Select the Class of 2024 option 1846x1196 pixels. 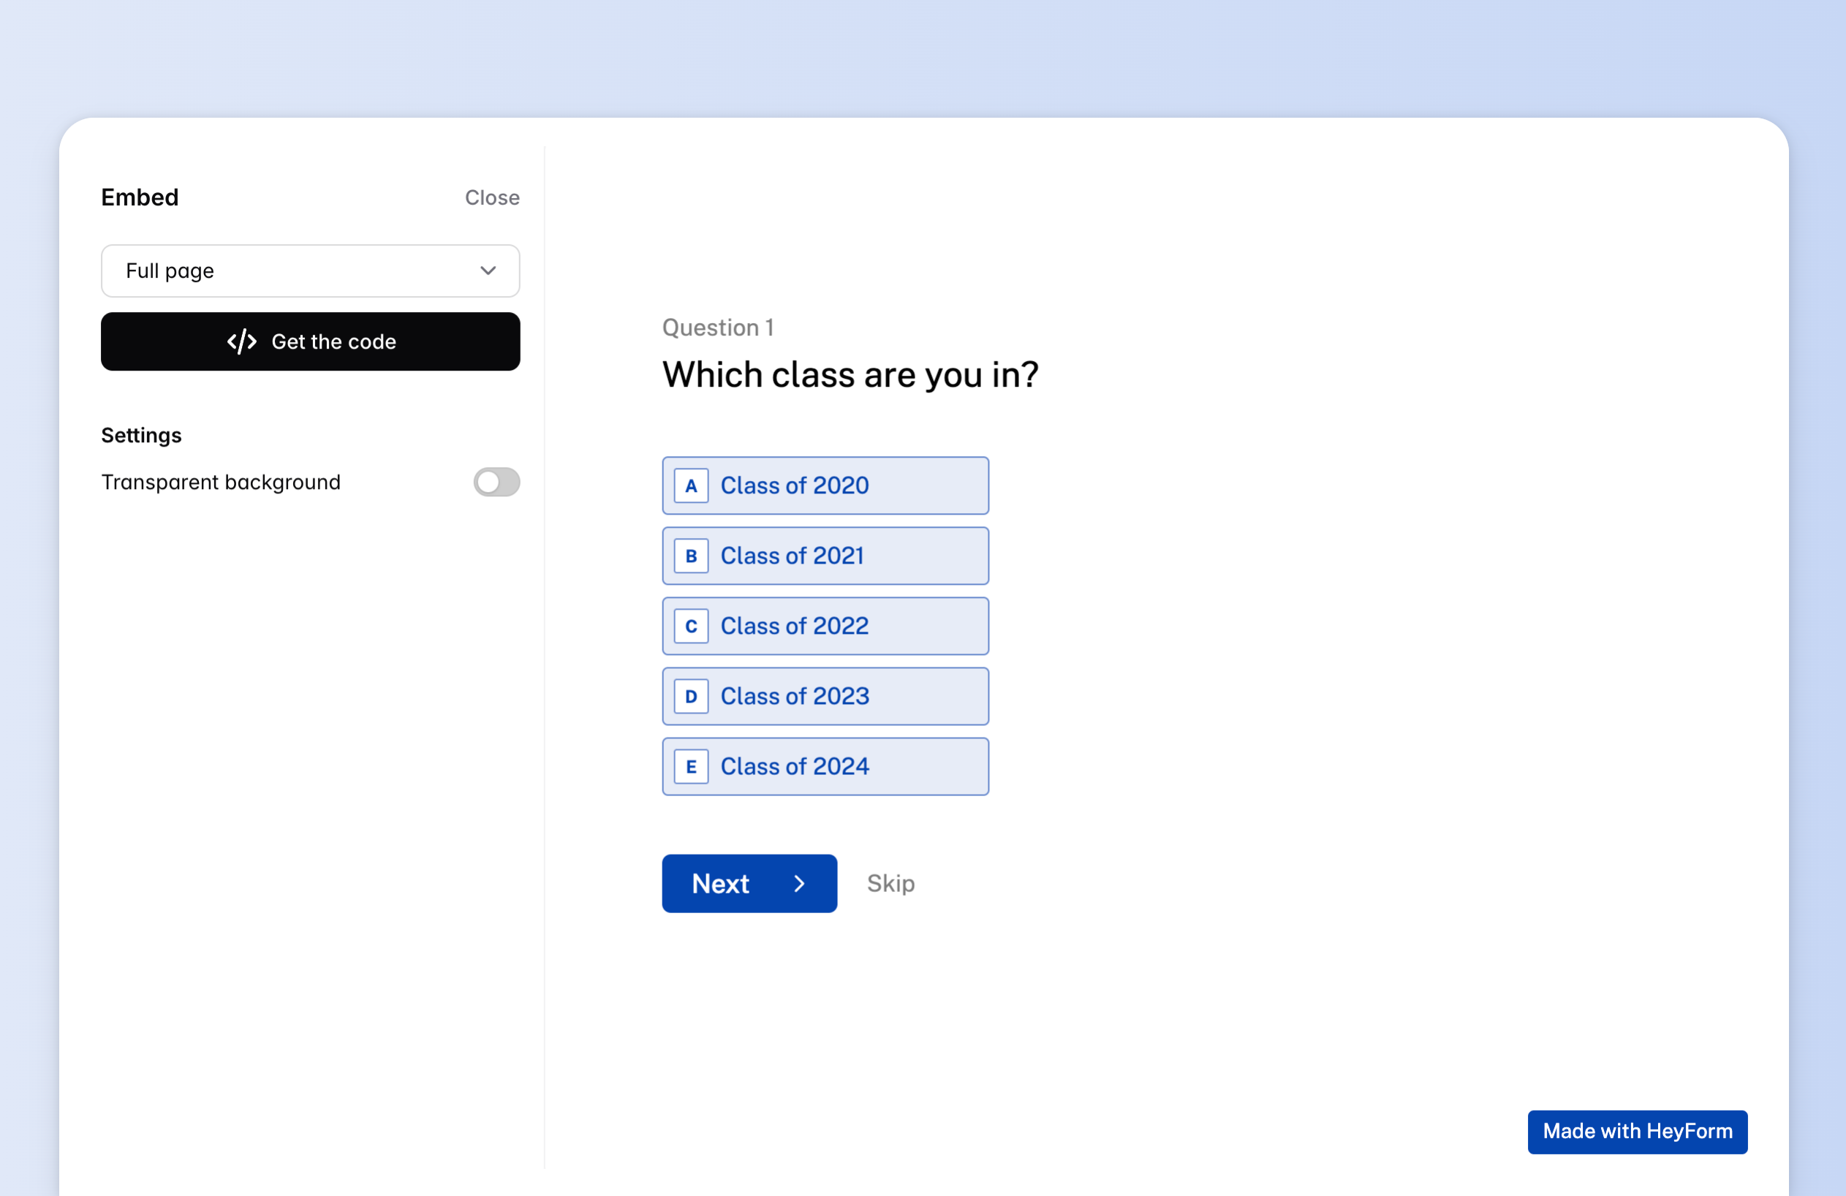click(x=825, y=766)
